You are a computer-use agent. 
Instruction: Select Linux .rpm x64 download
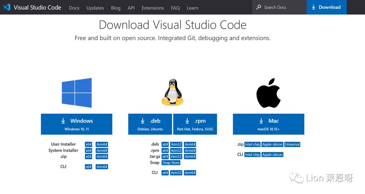point(165,151)
